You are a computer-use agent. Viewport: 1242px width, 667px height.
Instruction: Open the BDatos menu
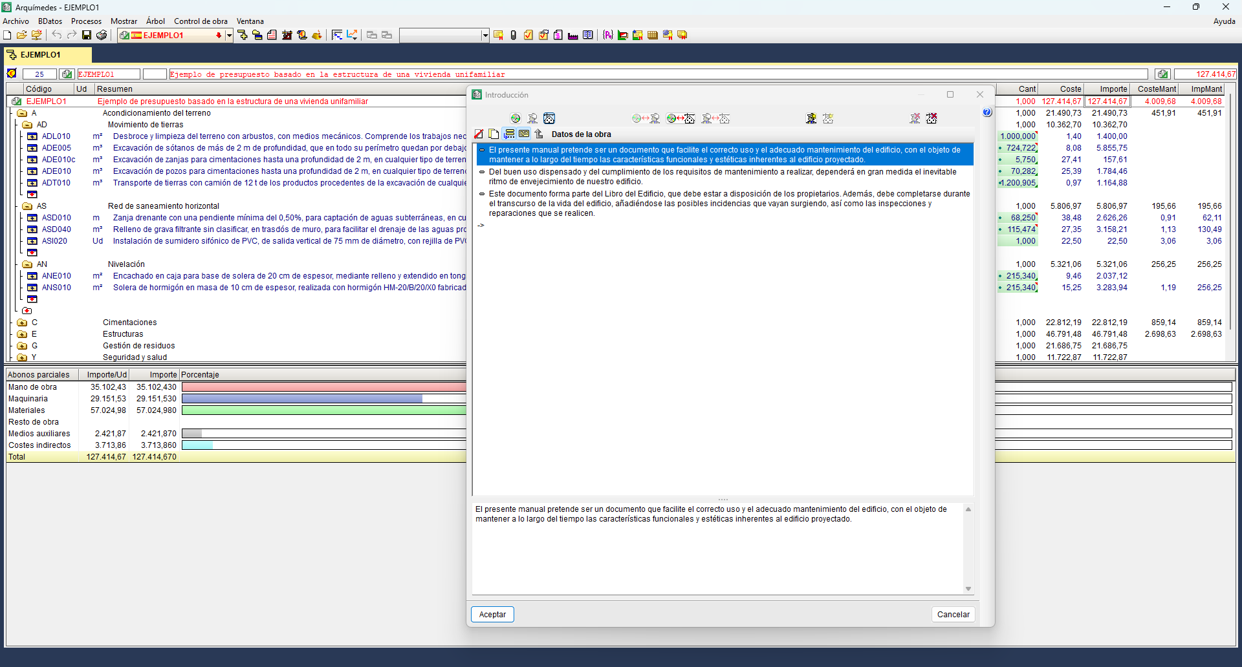pyautogui.click(x=50, y=21)
